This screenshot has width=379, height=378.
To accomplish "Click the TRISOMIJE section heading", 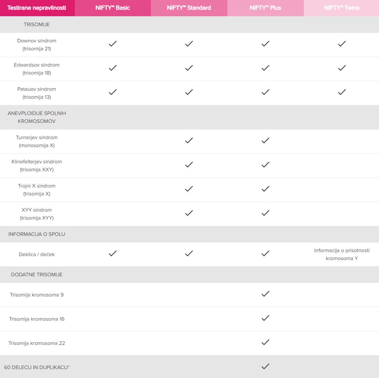I will point(37,25).
